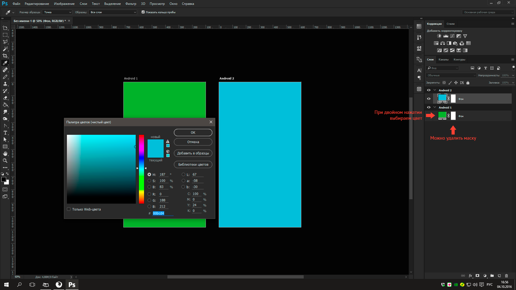Open Windows Start menu
The height and width of the screenshot is (290, 516).
coord(6,285)
